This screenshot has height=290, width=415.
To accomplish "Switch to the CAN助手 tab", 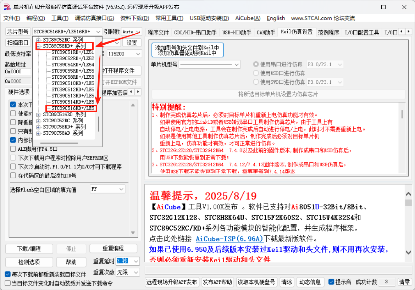I will 266,32.
